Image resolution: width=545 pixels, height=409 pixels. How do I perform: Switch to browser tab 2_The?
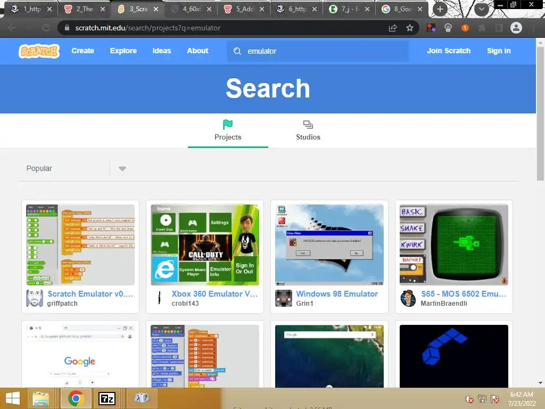85,9
